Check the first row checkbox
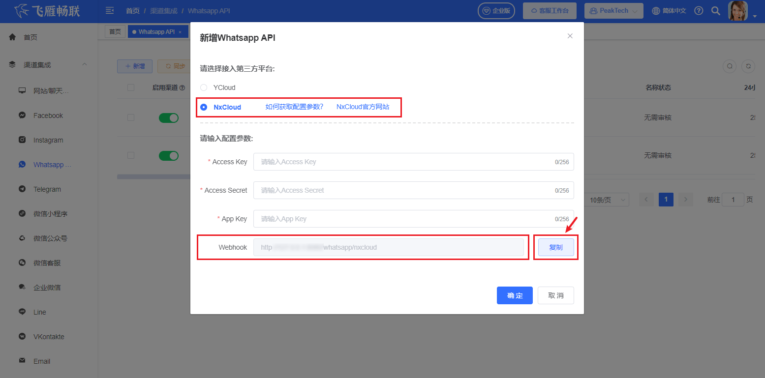 coord(131,118)
